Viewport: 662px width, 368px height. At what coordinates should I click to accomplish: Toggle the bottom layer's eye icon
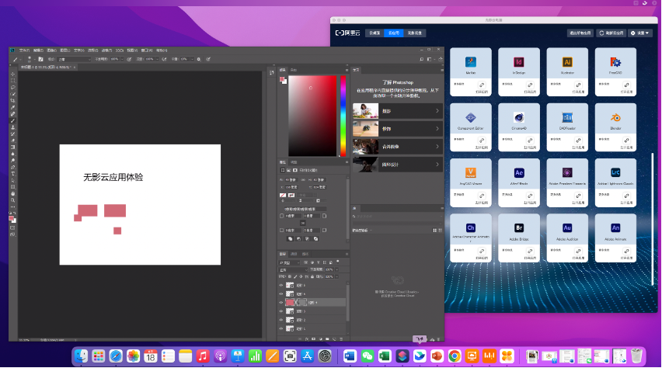(281, 328)
